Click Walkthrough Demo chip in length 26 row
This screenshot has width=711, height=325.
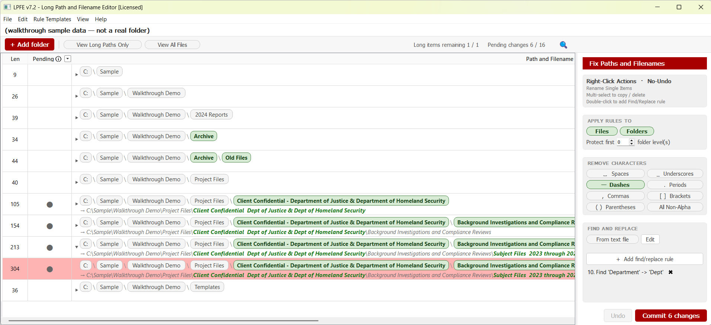156,93
